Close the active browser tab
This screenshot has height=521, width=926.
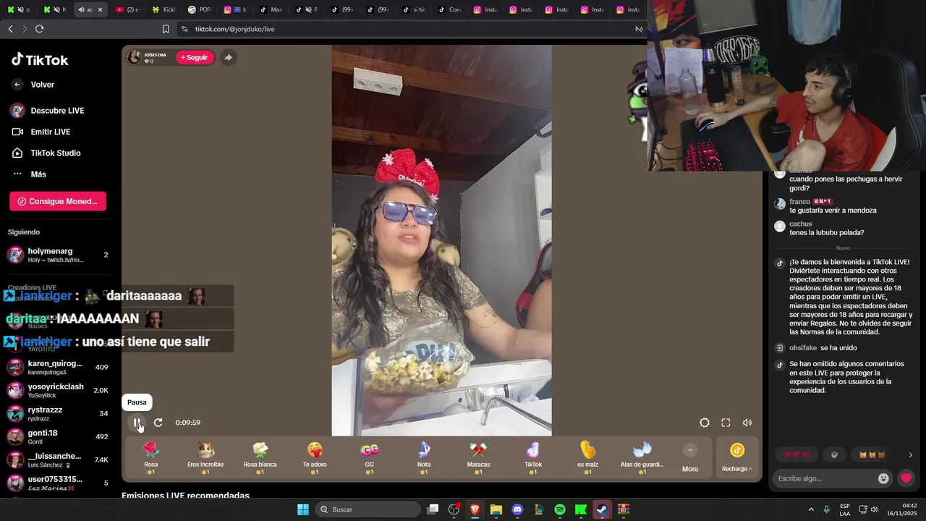100,9
